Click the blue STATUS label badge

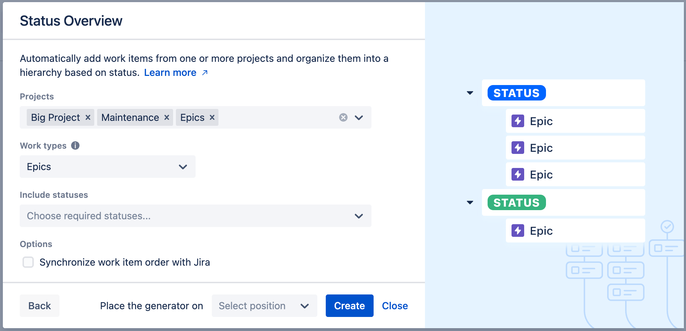coord(516,93)
